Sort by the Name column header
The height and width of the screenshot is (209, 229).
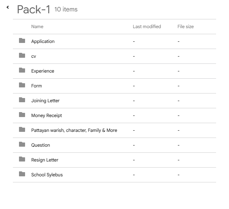click(37, 27)
